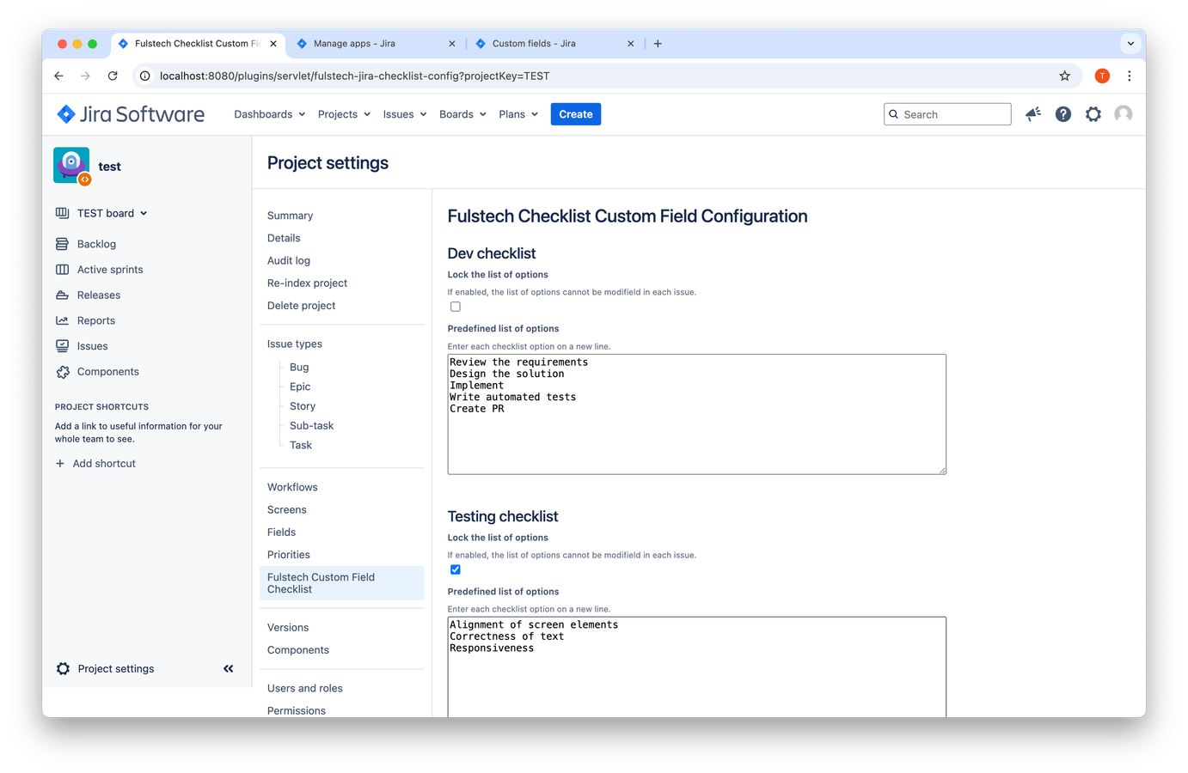1188x773 pixels.
Task: Click Project settings in sidebar footer
Action: [x=116, y=669]
